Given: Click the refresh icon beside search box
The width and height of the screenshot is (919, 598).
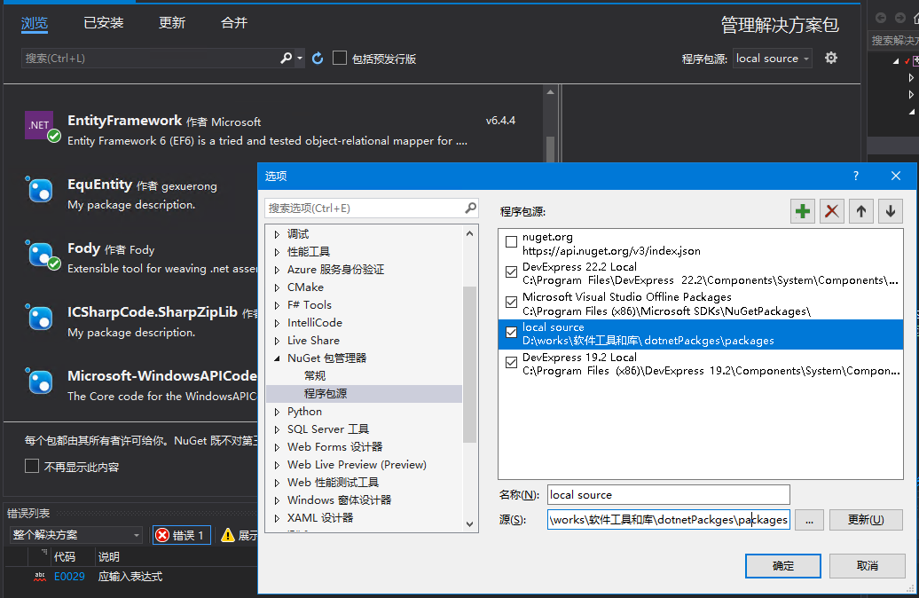Looking at the screenshot, I should tap(318, 59).
